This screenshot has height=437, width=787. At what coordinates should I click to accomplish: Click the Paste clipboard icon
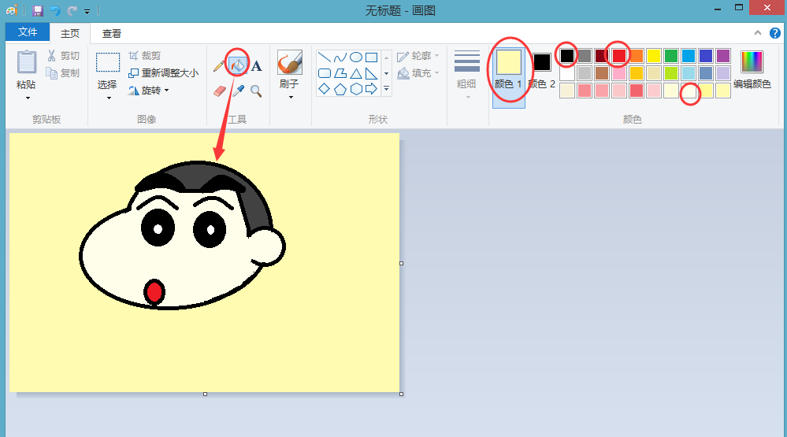[27, 61]
